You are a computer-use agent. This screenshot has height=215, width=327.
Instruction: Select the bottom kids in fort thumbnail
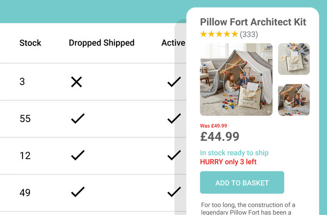coord(294,100)
